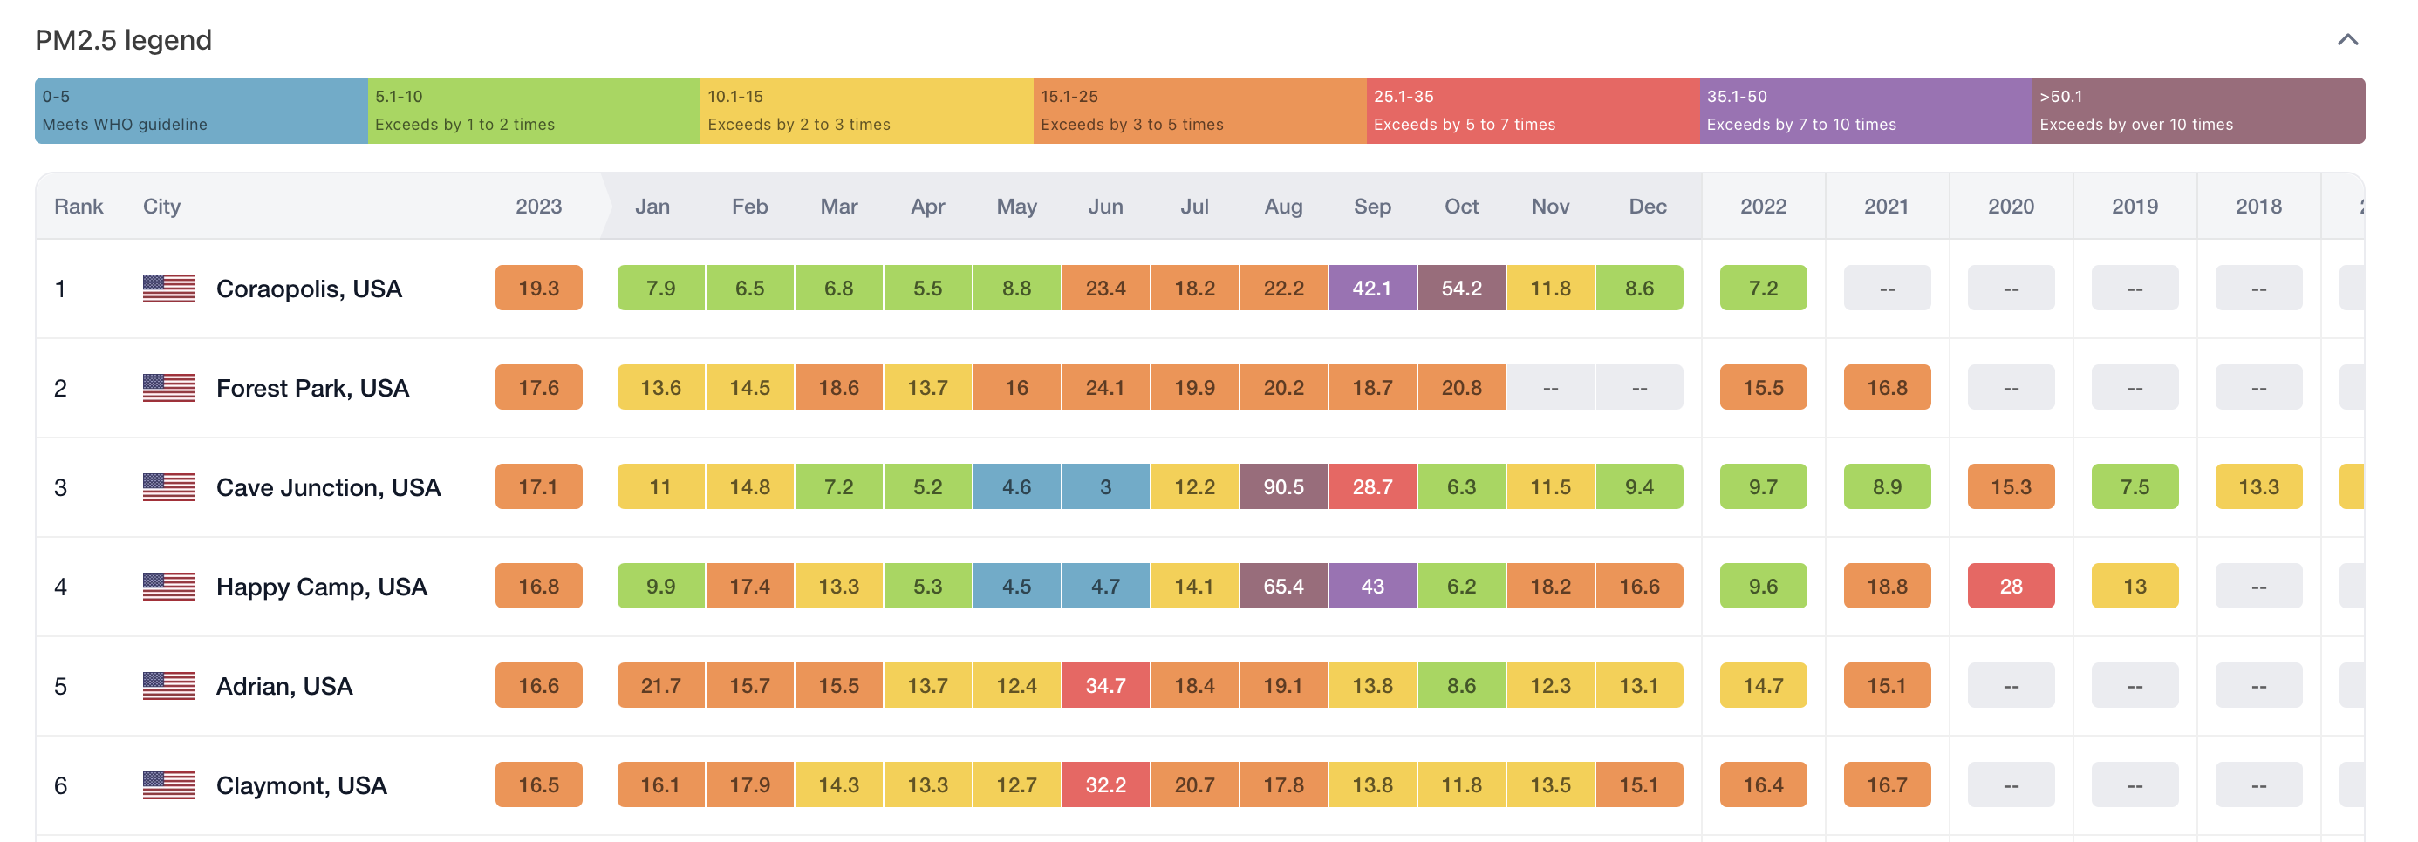2418x842 pixels.
Task: Sort by the Rank column header
Action: coord(79,207)
